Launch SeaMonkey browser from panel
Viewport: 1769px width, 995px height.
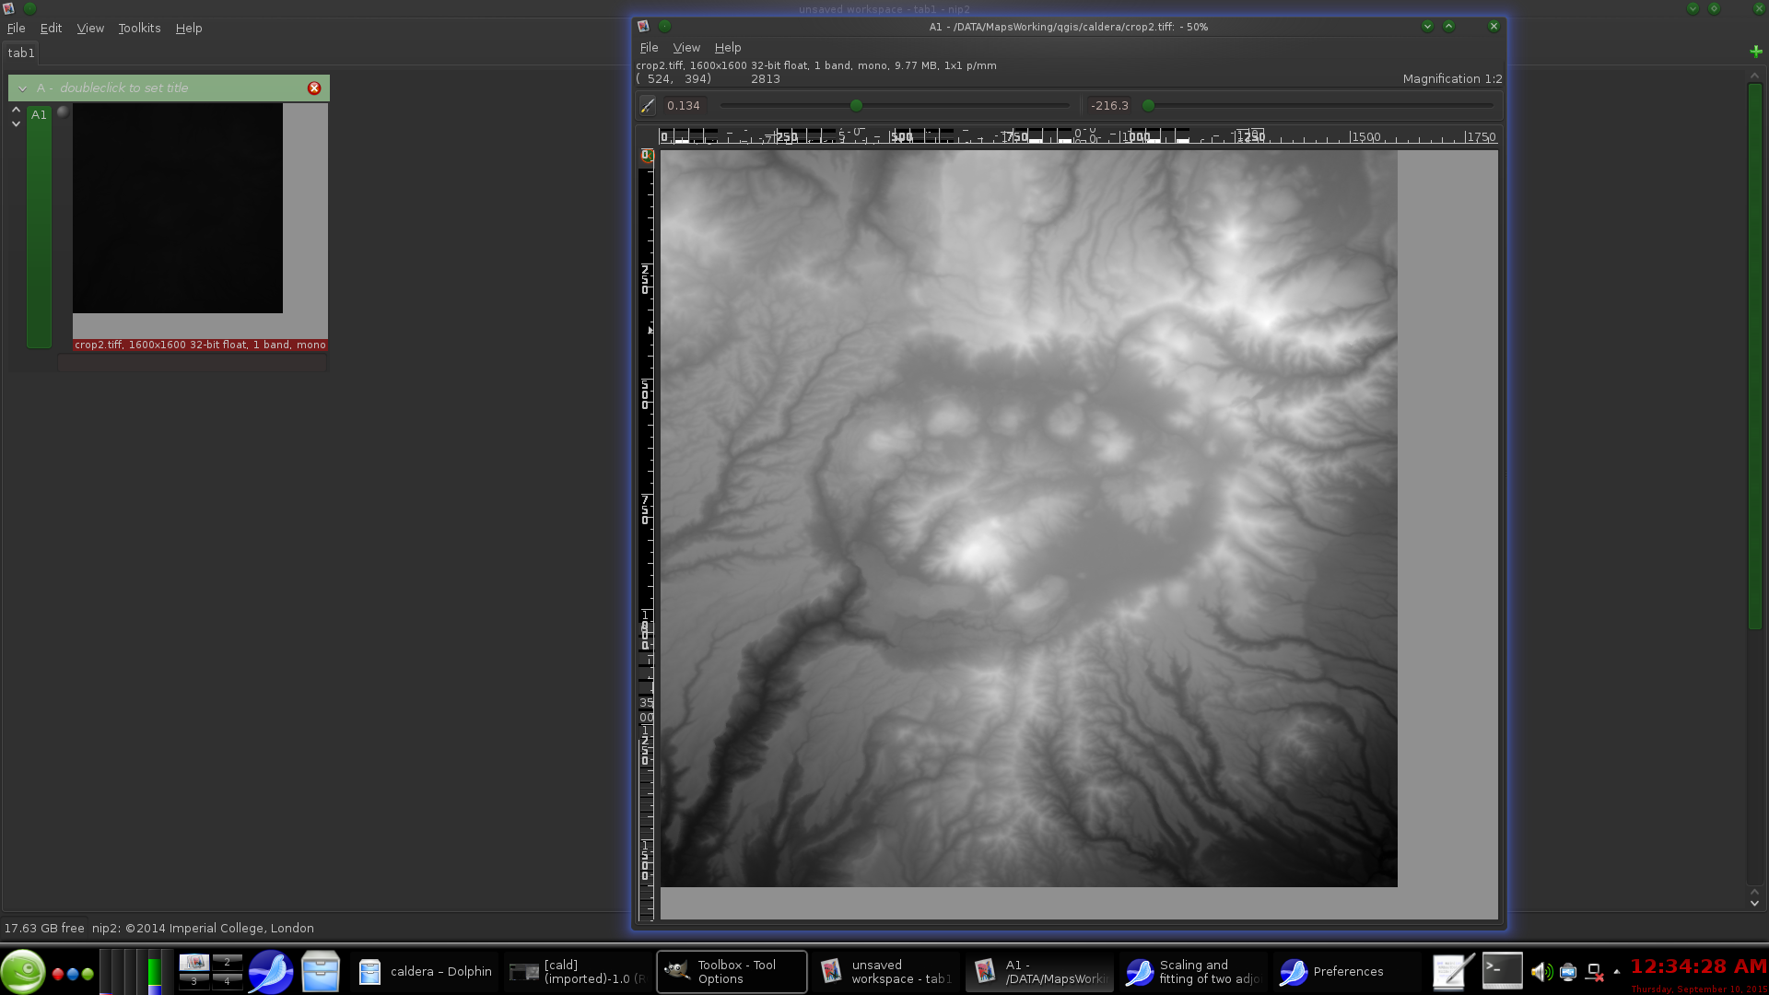271,971
